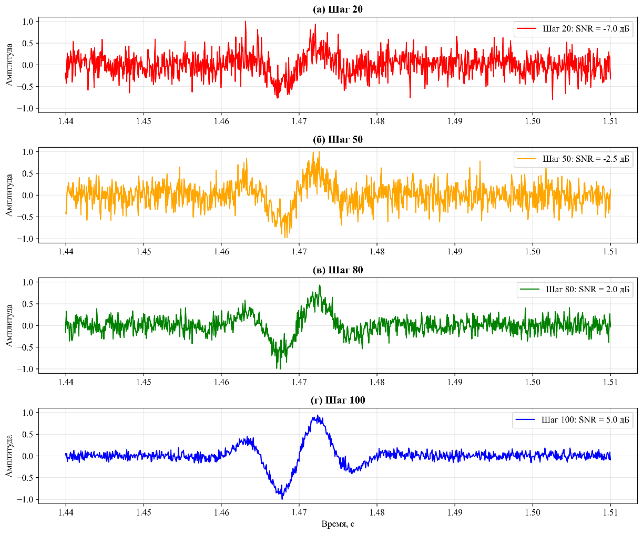Click legend text "Шаг 50: SNR = -2.5 дБ"
The width and height of the screenshot is (643, 534).
point(586,159)
